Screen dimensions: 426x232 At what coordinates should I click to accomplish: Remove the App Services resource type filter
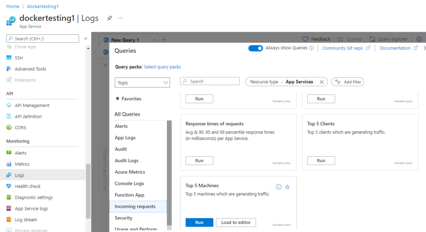(322, 82)
